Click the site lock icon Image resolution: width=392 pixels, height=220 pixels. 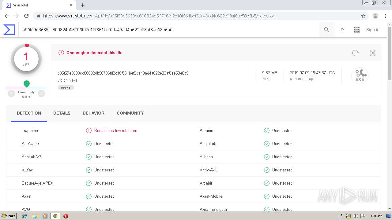39,16
